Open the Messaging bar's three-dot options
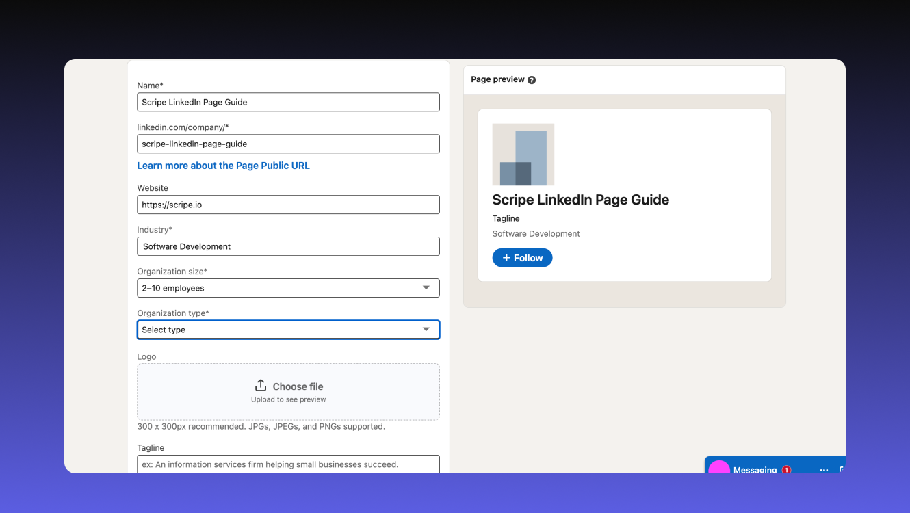 pos(824,470)
